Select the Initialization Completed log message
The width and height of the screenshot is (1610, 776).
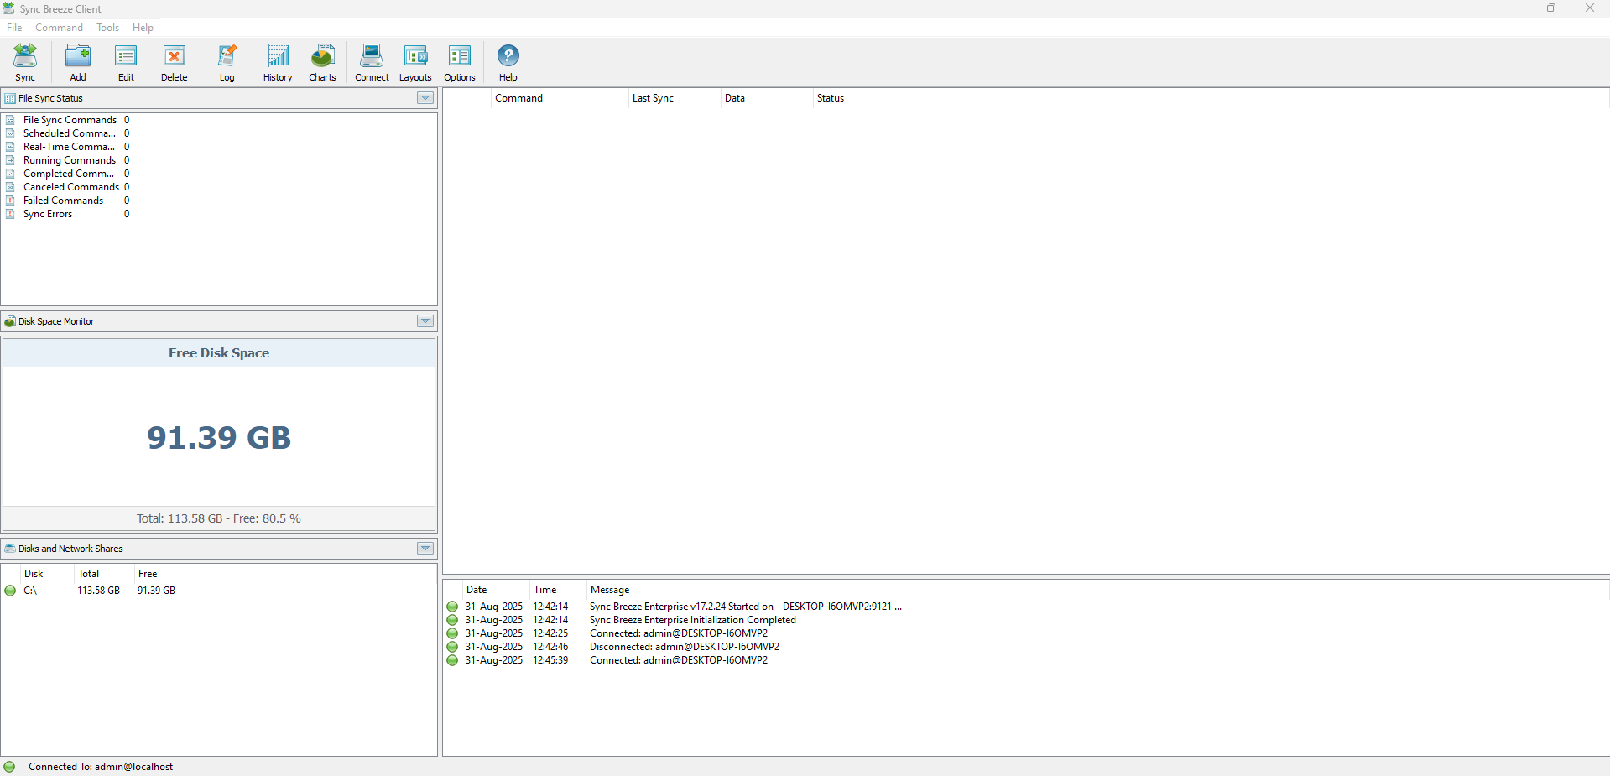pyautogui.click(x=693, y=620)
